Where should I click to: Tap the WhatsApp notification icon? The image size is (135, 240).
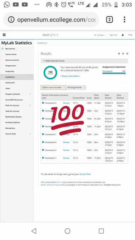tap(7, 5)
